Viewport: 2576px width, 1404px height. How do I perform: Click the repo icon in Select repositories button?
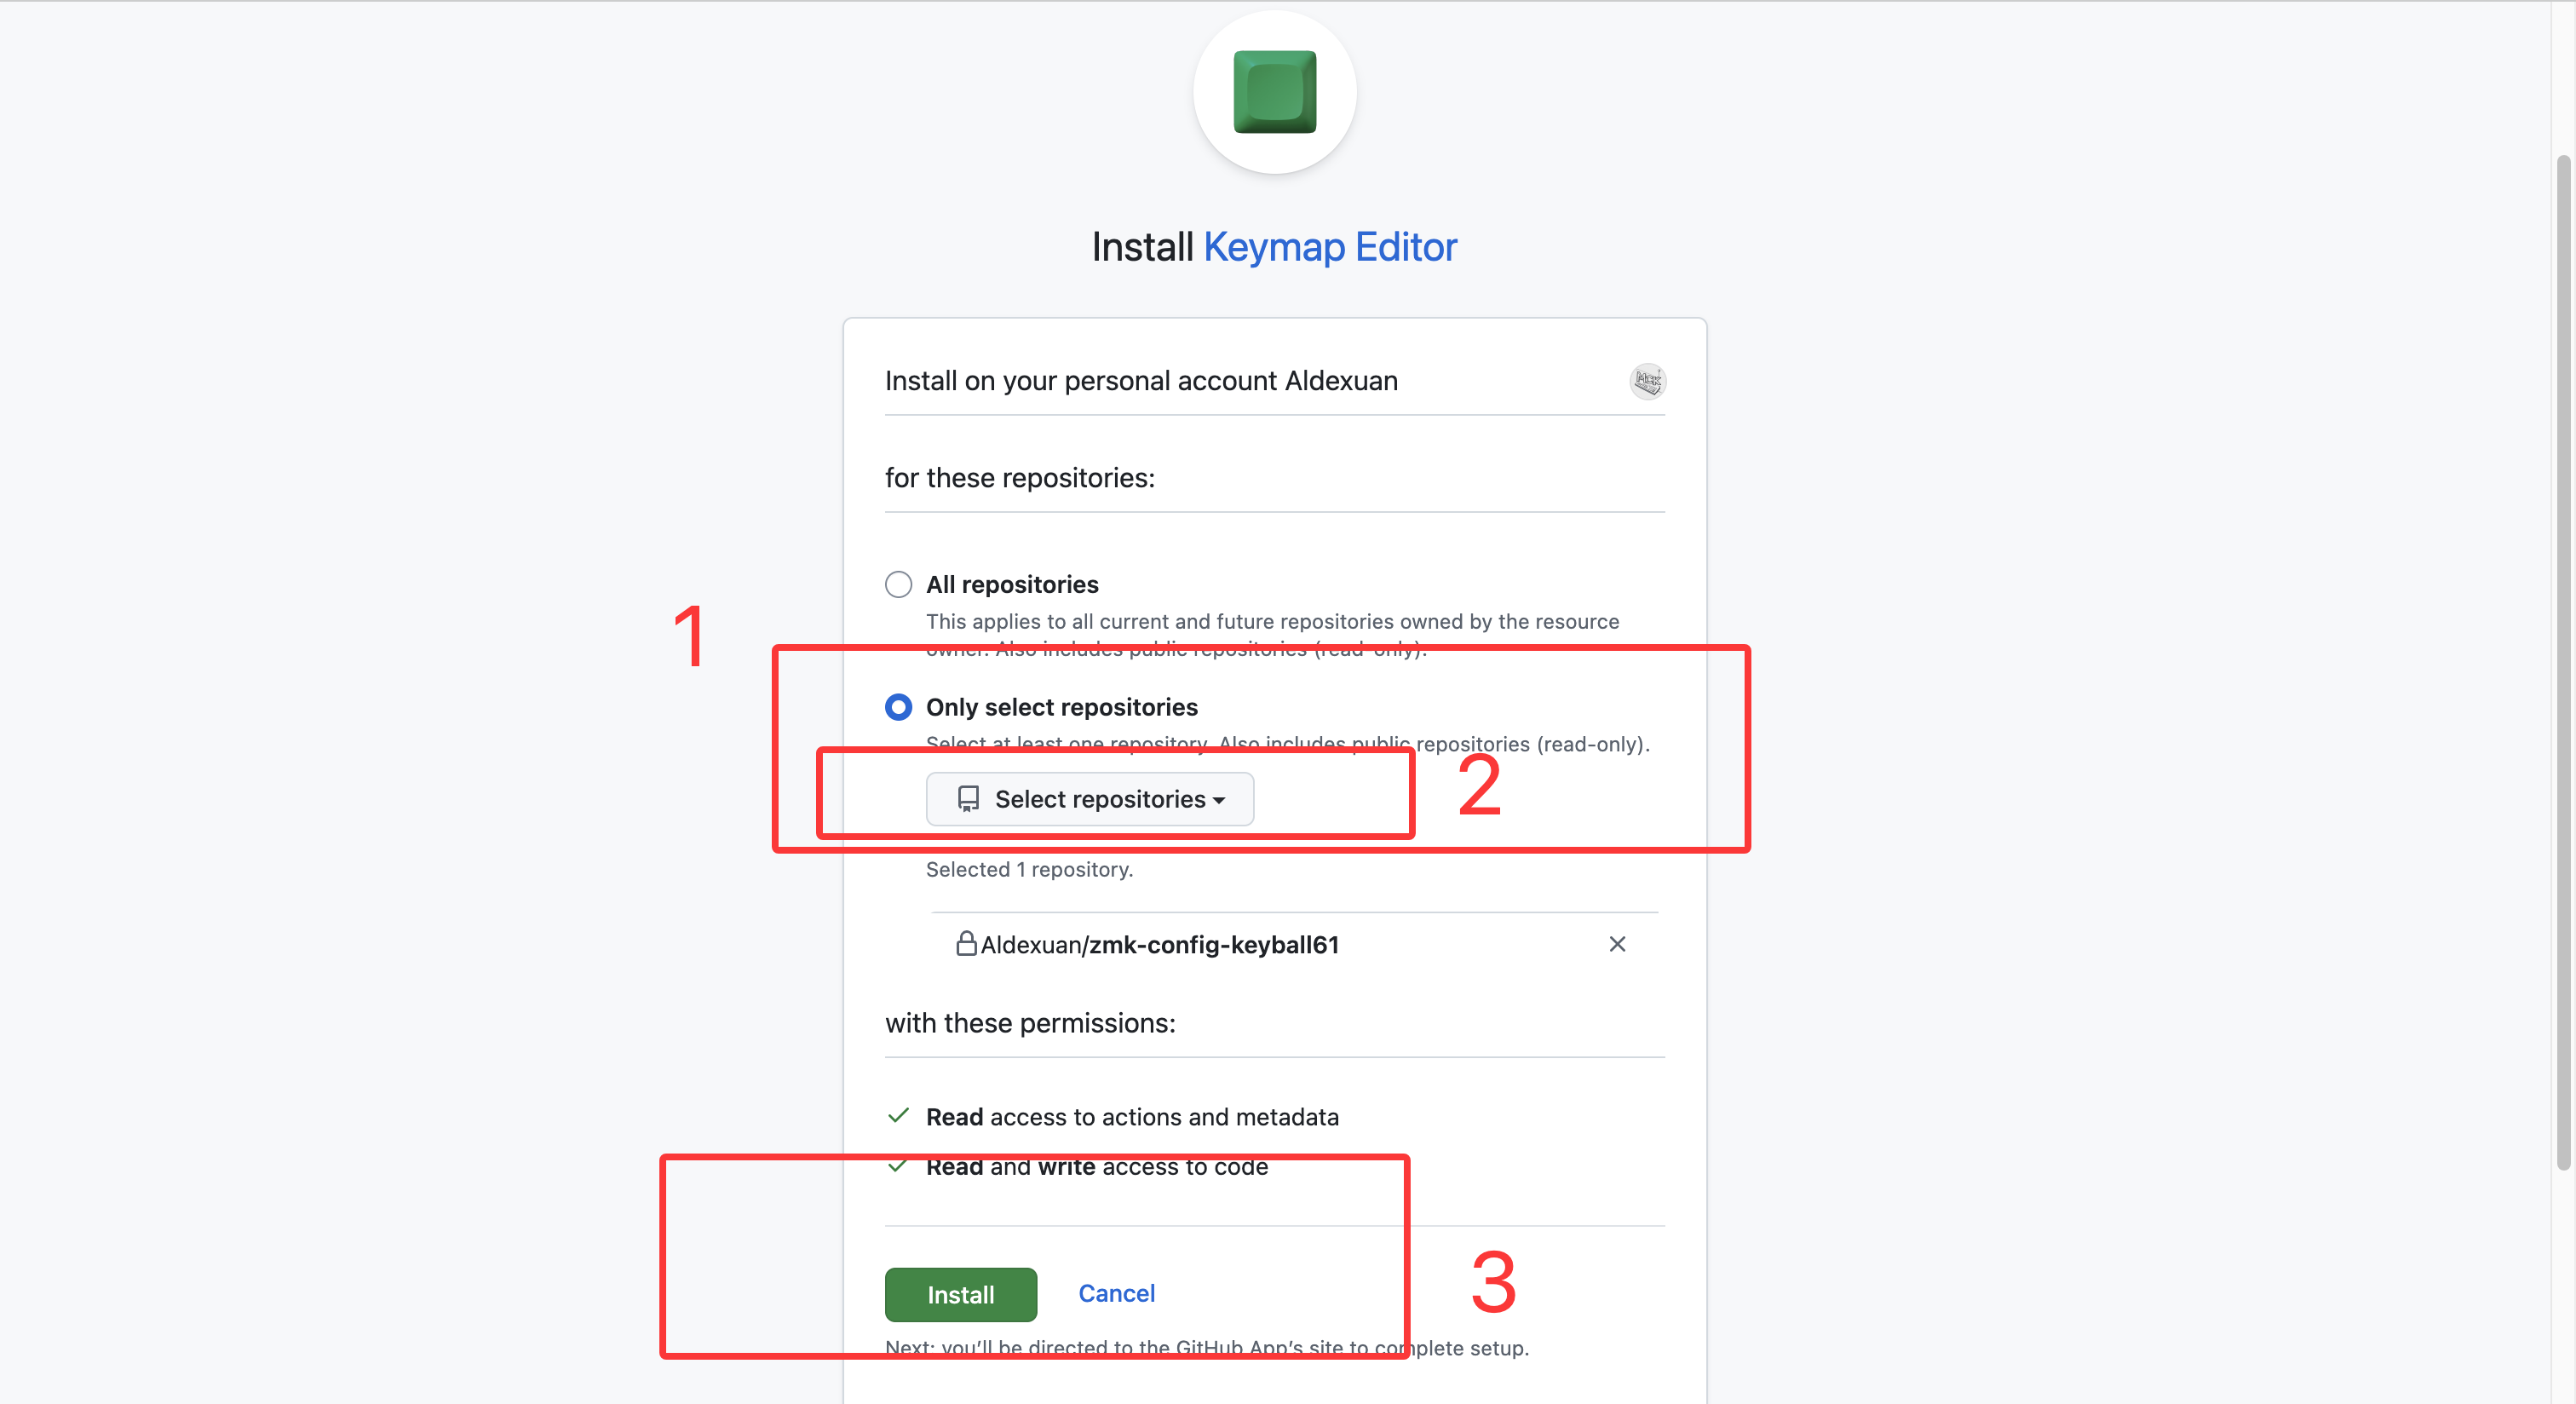(968, 799)
